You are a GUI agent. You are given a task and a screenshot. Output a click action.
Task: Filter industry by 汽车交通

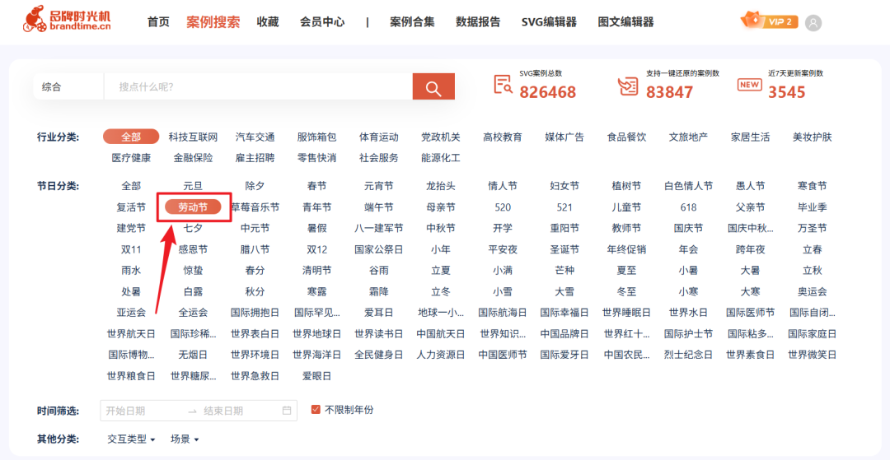coord(255,137)
